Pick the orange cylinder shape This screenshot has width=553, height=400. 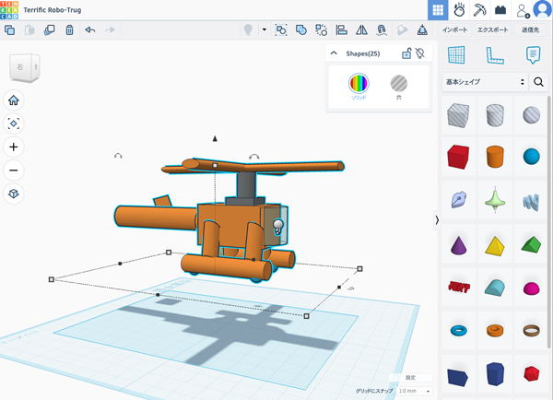point(495,157)
